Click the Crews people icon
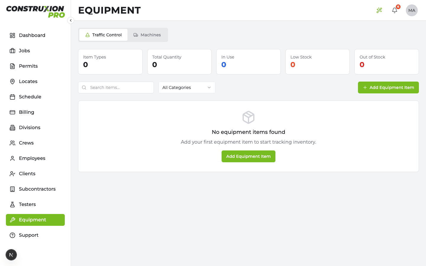Viewport: 426px width, 266px height. click(x=12, y=143)
